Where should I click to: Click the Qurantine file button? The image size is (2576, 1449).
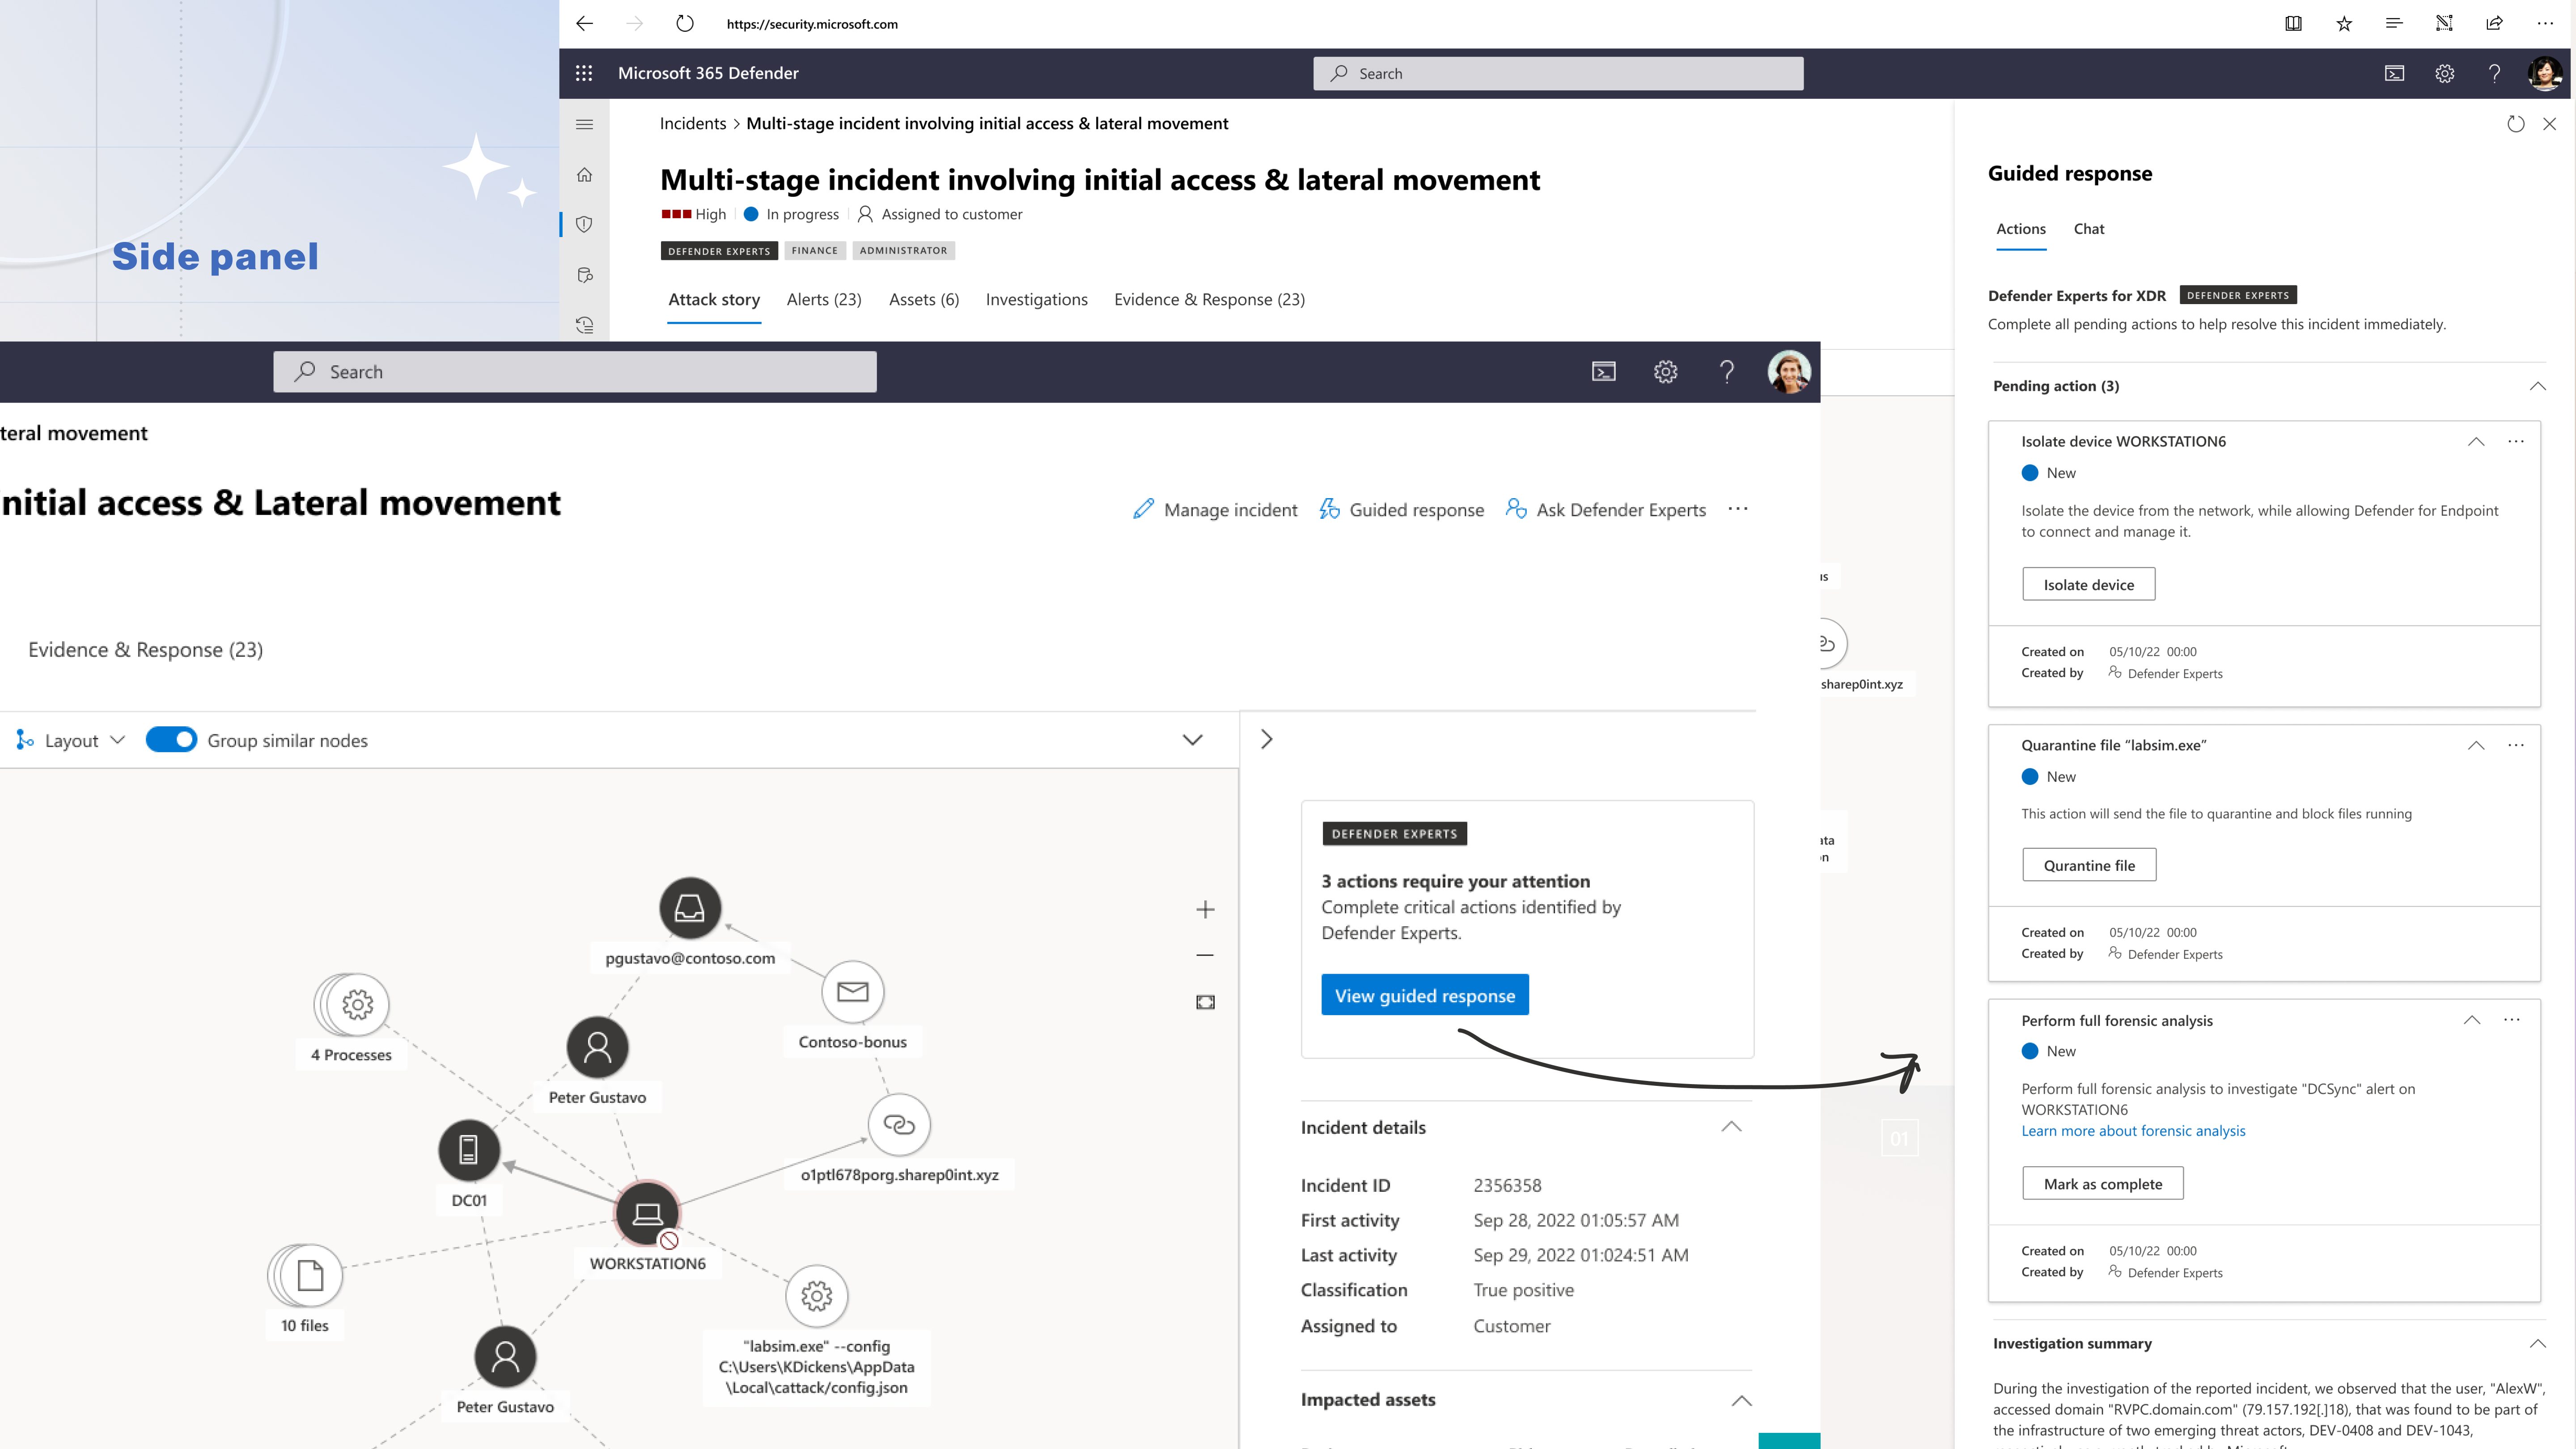(2088, 866)
